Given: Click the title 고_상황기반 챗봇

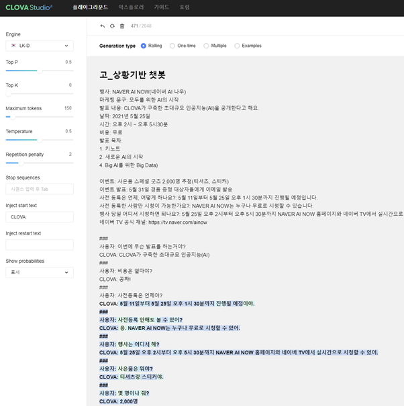Looking at the screenshot, I should tap(132, 75).
